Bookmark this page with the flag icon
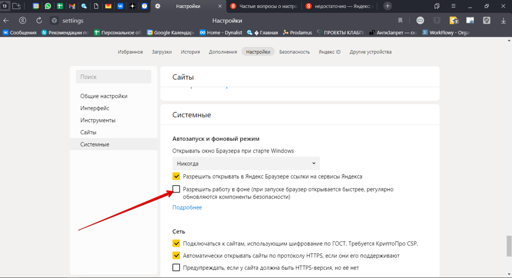512x278 pixels. 400,20
